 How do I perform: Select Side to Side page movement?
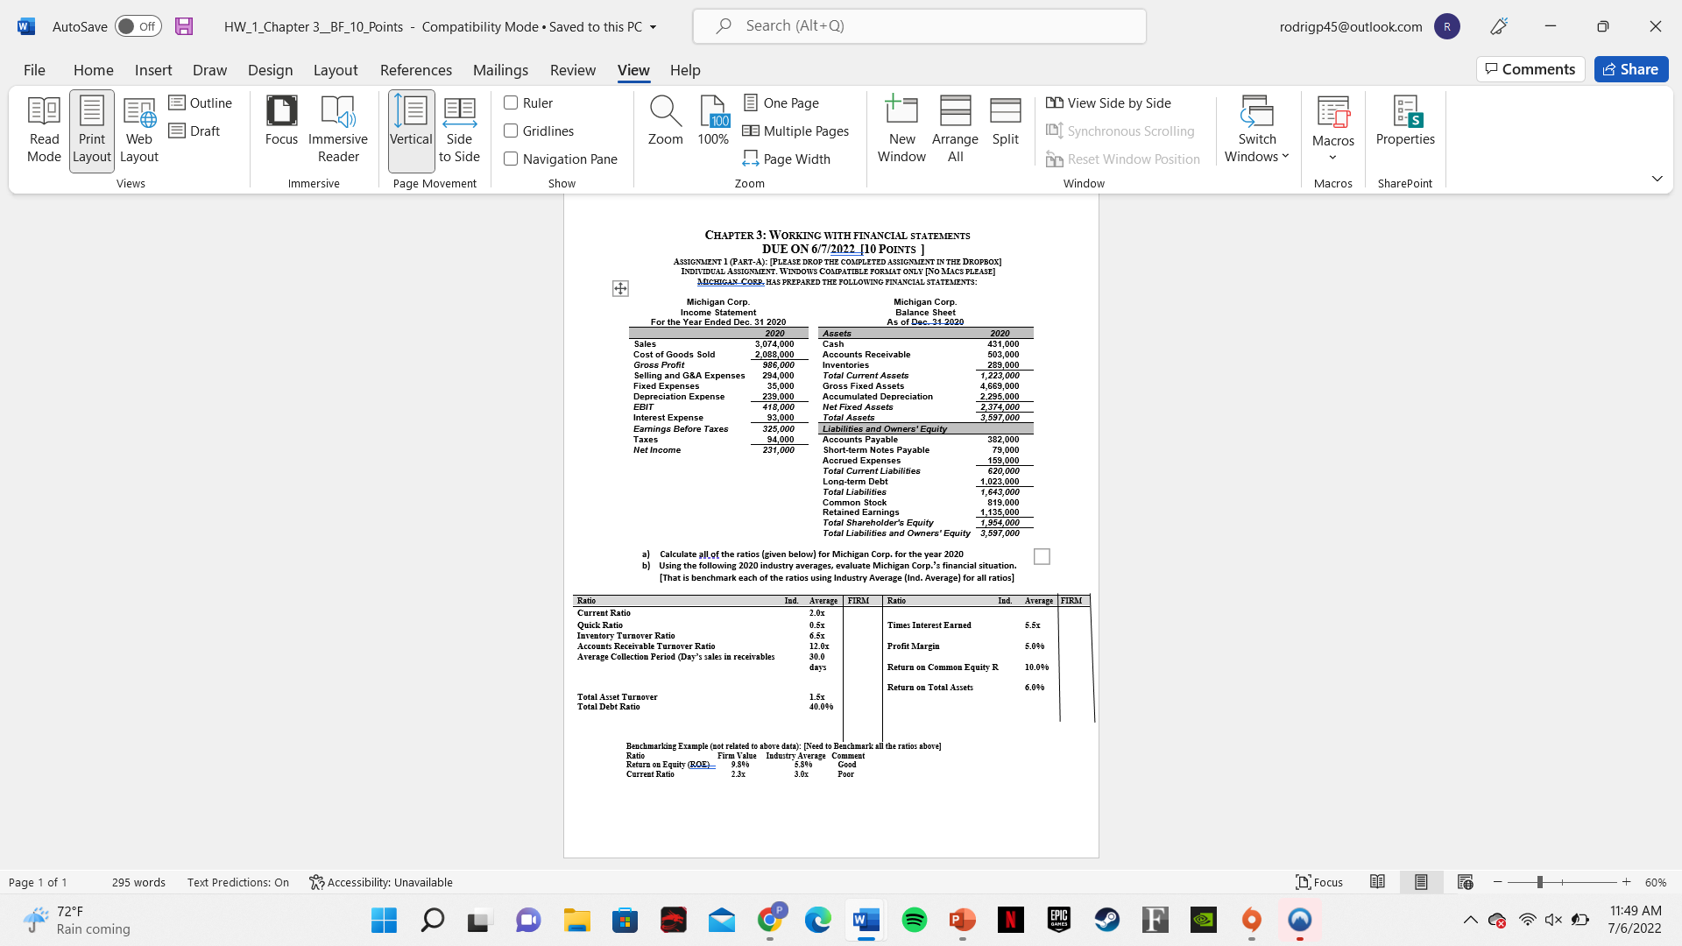pyautogui.click(x=459, y=130)
